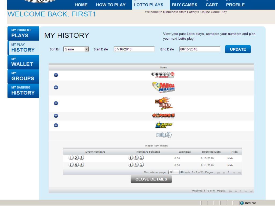Click the Winnings column header
Screen dimensions: 275x206
[184, 152]
